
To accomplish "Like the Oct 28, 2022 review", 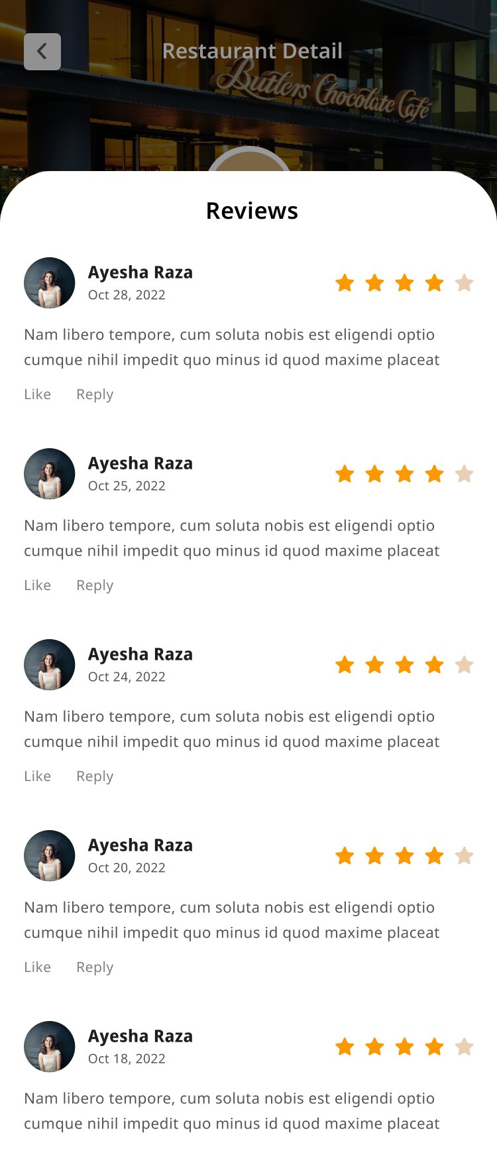I will click(x=37, y=394).
